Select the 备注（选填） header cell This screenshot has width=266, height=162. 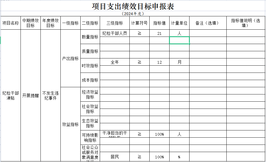pyautogui.click(x=208, y=23)
